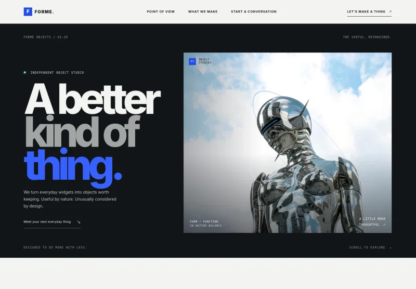Viewport: 416px width, 289px height.
Task: Click The Useful, Reimagined tagline
Action: point(367,37)
